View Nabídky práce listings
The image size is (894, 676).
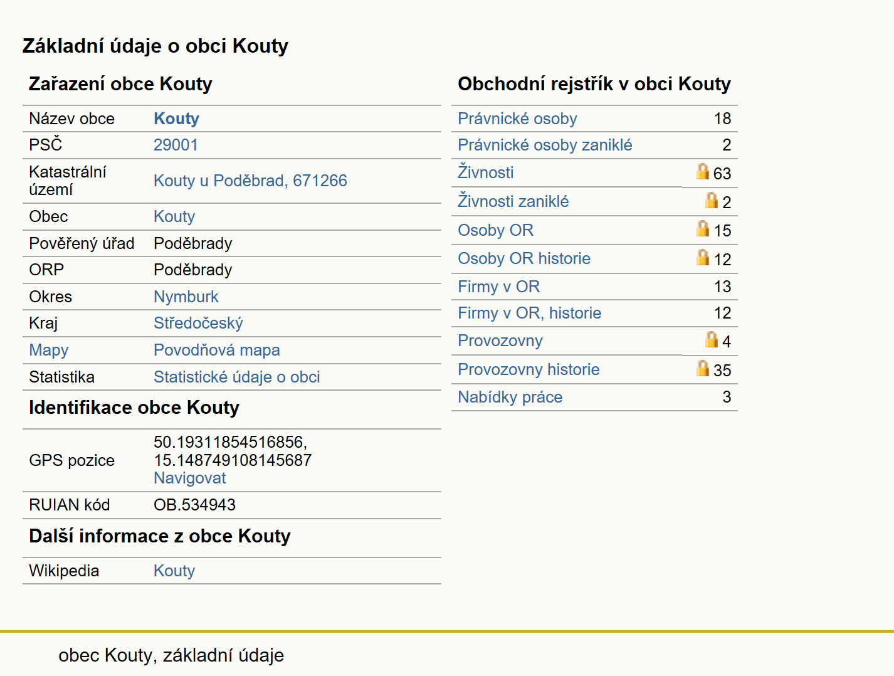[510, 397]
